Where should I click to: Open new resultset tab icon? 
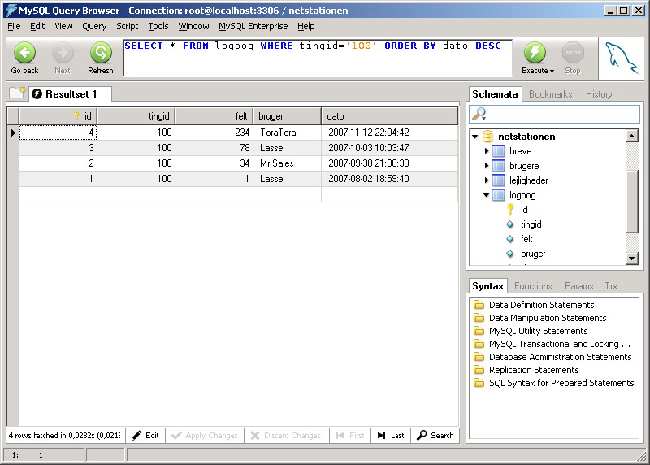pos(17,93)
